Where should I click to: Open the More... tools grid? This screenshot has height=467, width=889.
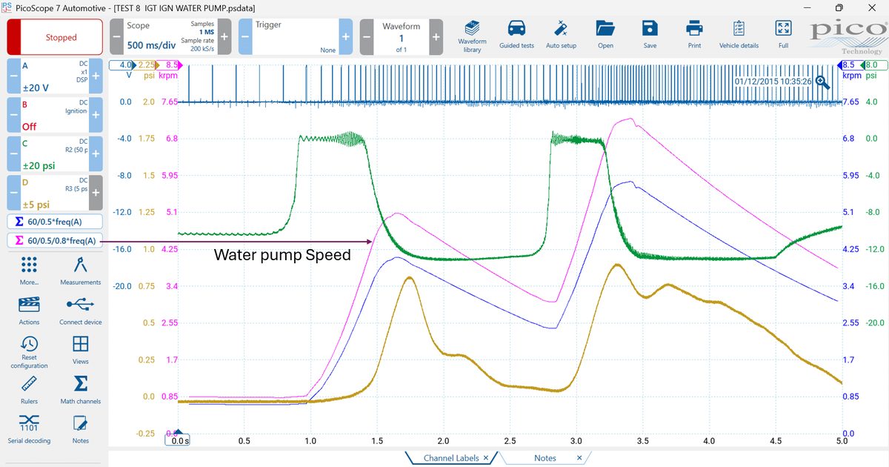tap(30, 271)
